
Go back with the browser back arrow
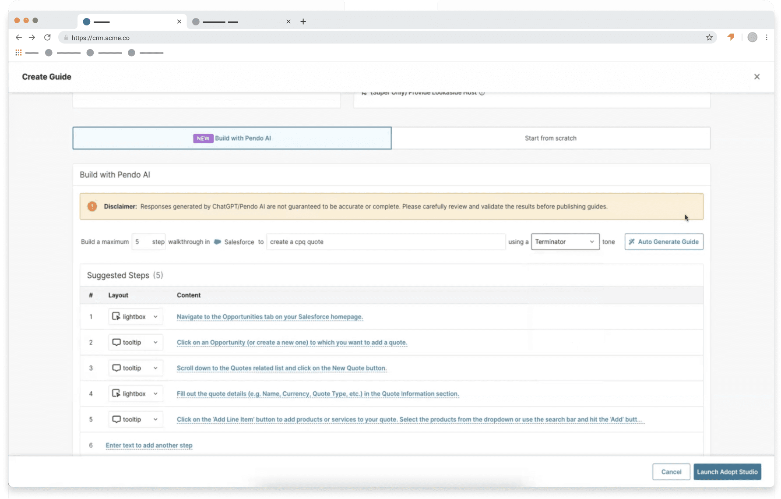pos(18,38)
